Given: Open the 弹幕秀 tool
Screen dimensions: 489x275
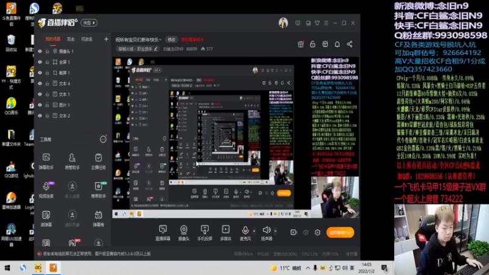Looking at the screenshot, I should [98, 219].
